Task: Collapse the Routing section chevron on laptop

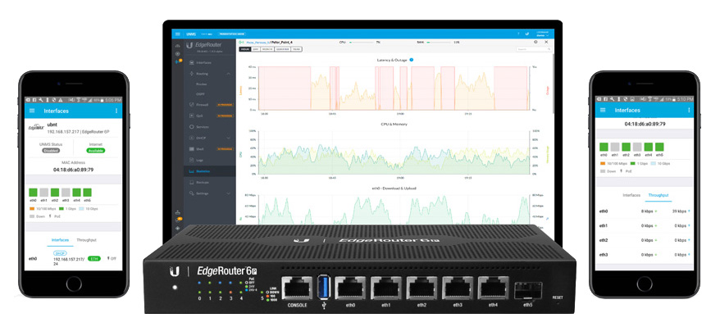Action: 229,74
